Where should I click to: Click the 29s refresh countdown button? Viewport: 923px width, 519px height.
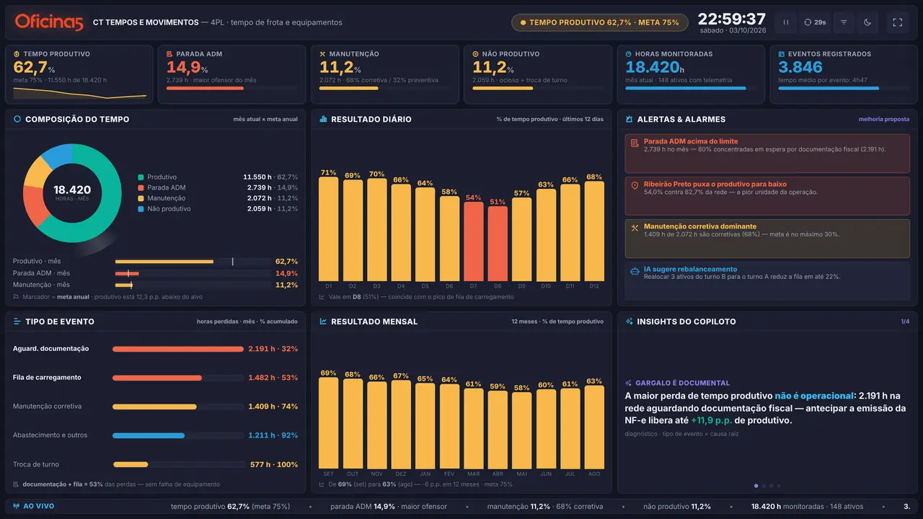click(x=816, y=22)
